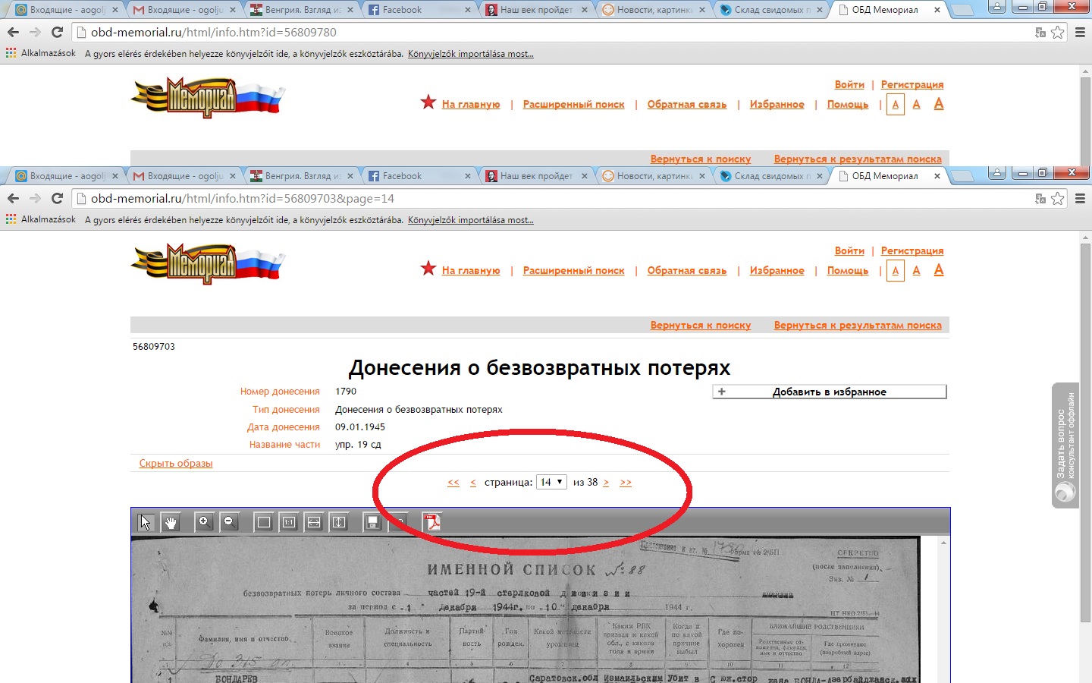Open Alkalmazások apps shortcut in lower window
This screenshot has height=683, width=1092.
41,219
